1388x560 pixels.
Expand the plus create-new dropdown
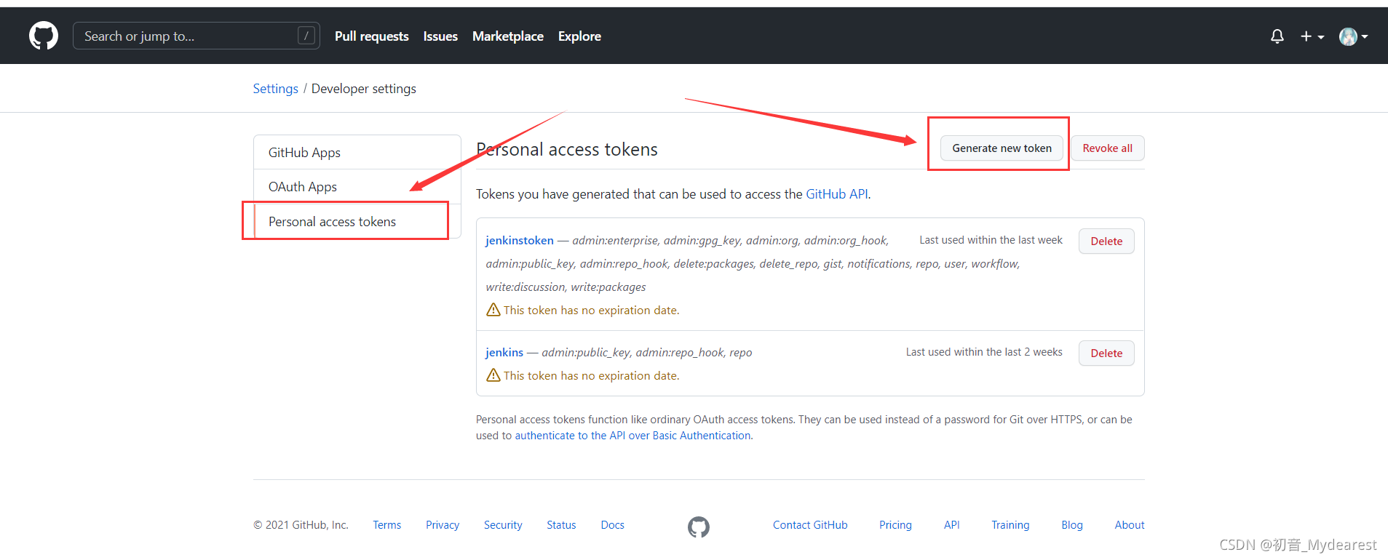click(x=1312, y=36)
